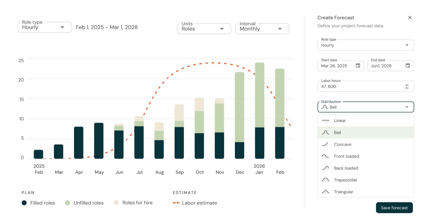This screenshot has width=429, height=224.
Task: Click the Roles for hire legend swatch
Action: click(x=116, y=203)
